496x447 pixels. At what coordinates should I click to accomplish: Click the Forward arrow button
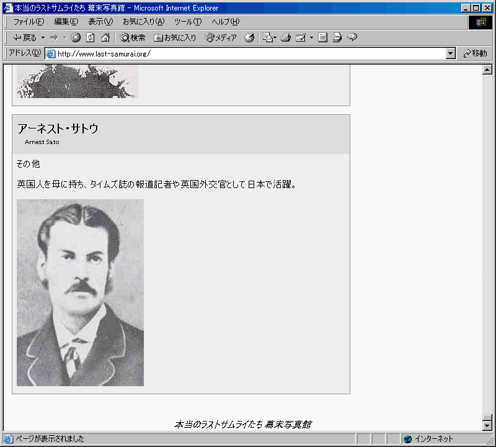tap(55, 38)
